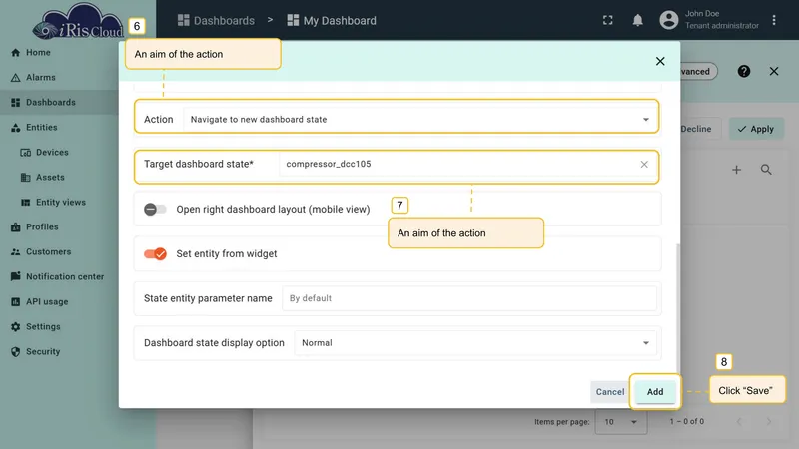The width and height of the screenshot is (799, 449).
Task: Click My Dashboard breadcrumb
Action: point(332,20)
